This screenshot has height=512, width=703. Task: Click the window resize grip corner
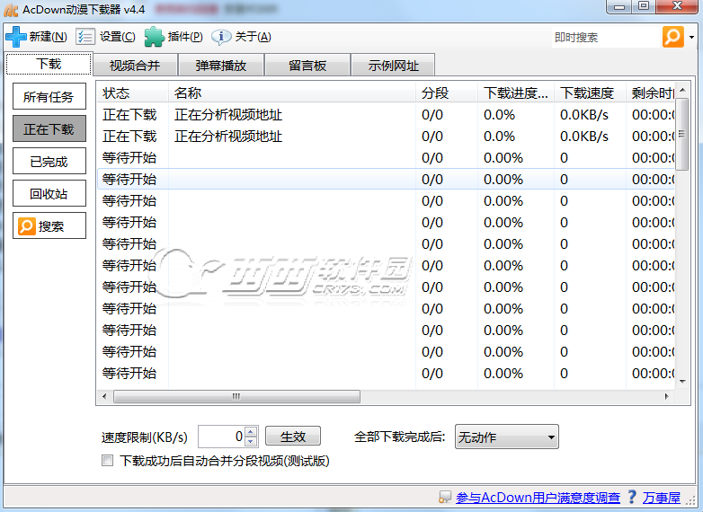coord(693,502)
